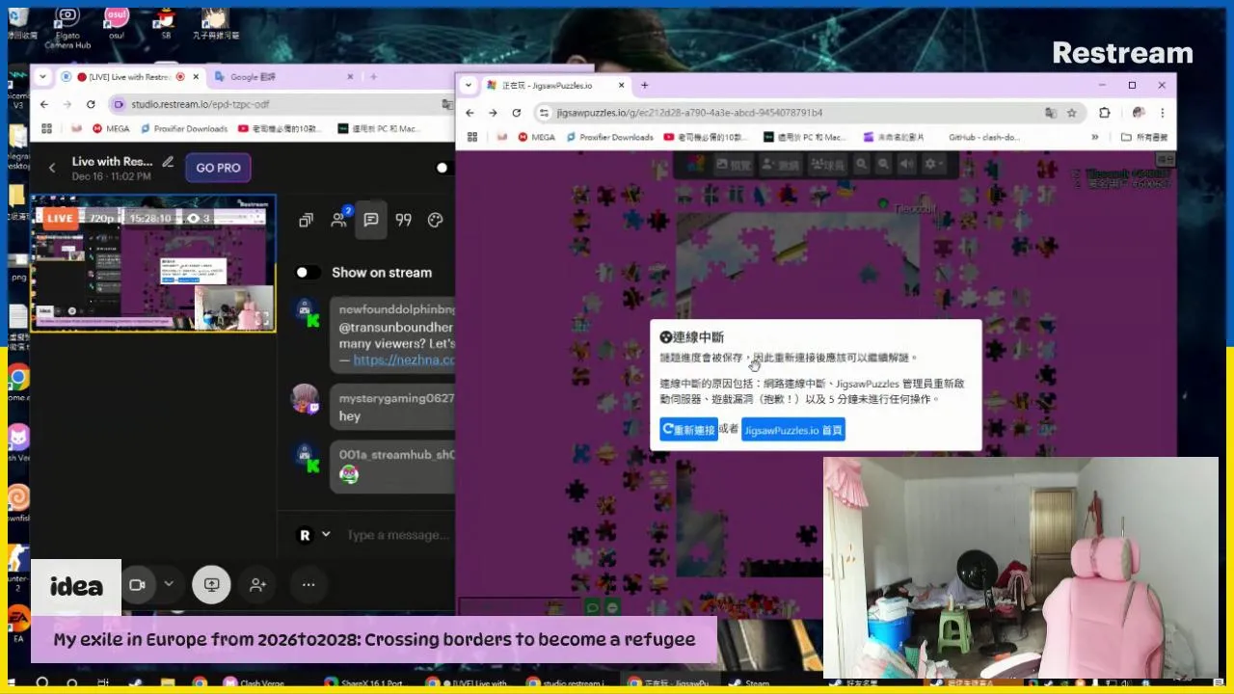Viewport: 1234px width, 694px height.
Task: Open the captions quotes icon in Restream
Action: 404,220
